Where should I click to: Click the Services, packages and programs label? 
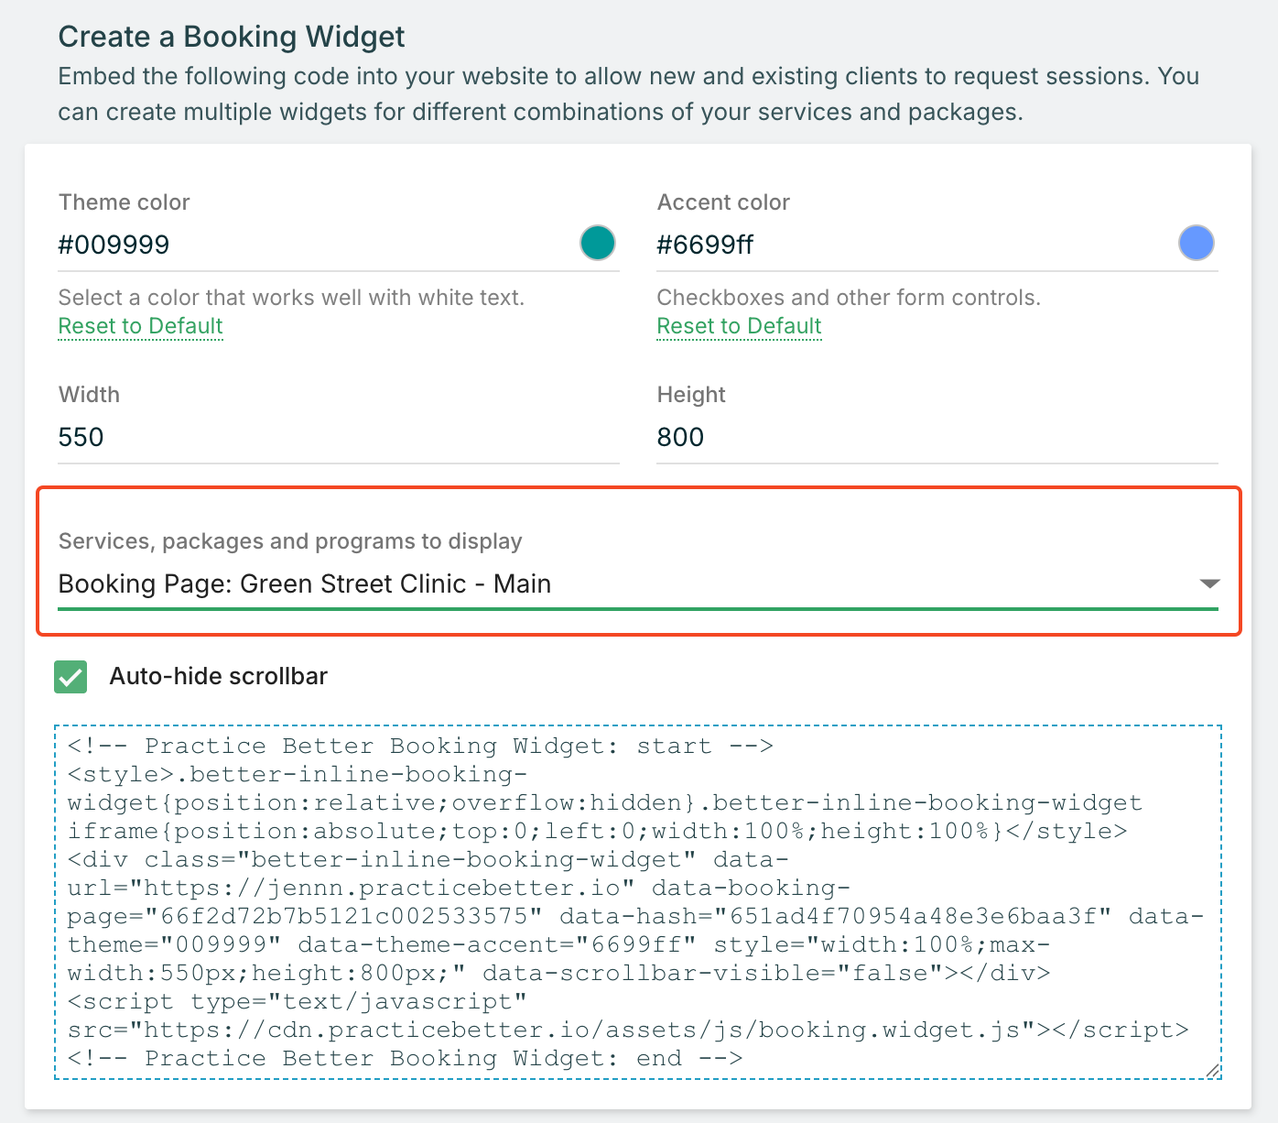(x=290, y=541)
